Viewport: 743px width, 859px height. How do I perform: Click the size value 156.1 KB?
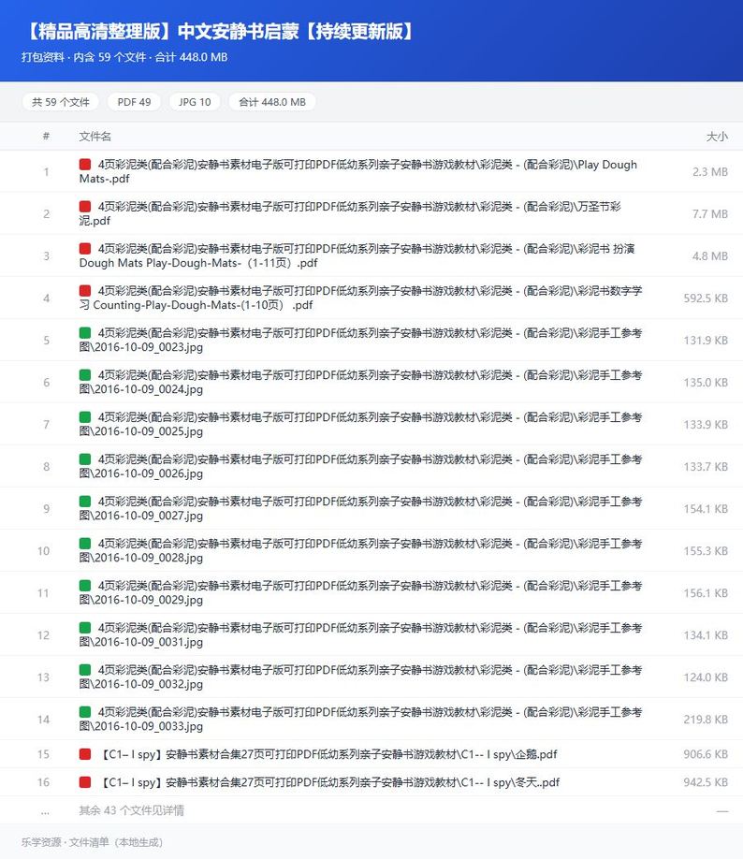(706, 593)
